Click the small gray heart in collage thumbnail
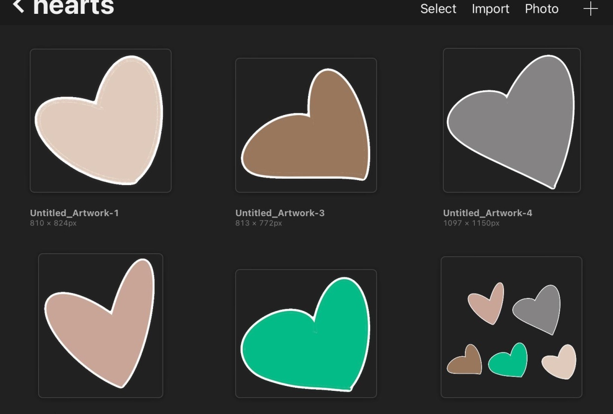The width and height of the screenshot is (613, 414). [x=538, y=308]
